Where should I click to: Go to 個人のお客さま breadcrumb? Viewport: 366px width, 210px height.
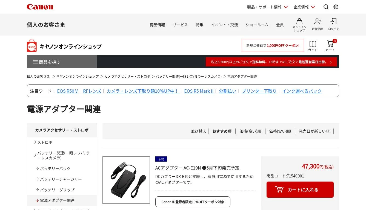tap(38, 76)
